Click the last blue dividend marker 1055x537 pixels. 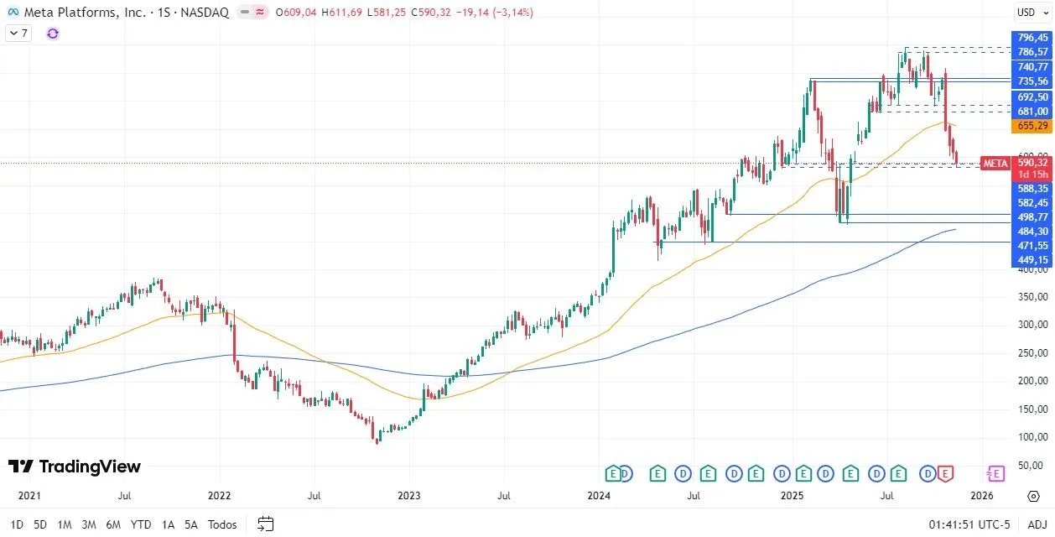tap(928, 474)
